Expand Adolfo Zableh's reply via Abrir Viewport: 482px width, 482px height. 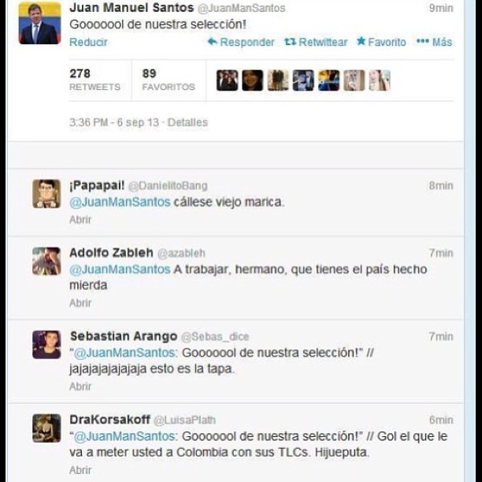(80, 303)
